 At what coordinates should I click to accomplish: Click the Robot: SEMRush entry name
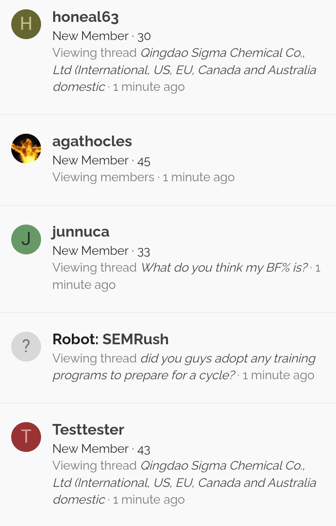pyautogui.click(x=111, y=339)
